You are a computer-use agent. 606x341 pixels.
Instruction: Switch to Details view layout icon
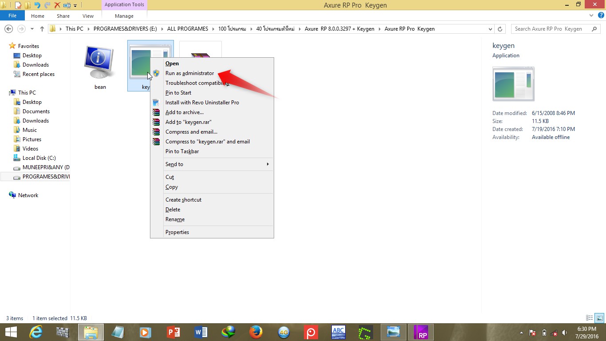click(590, 318)
